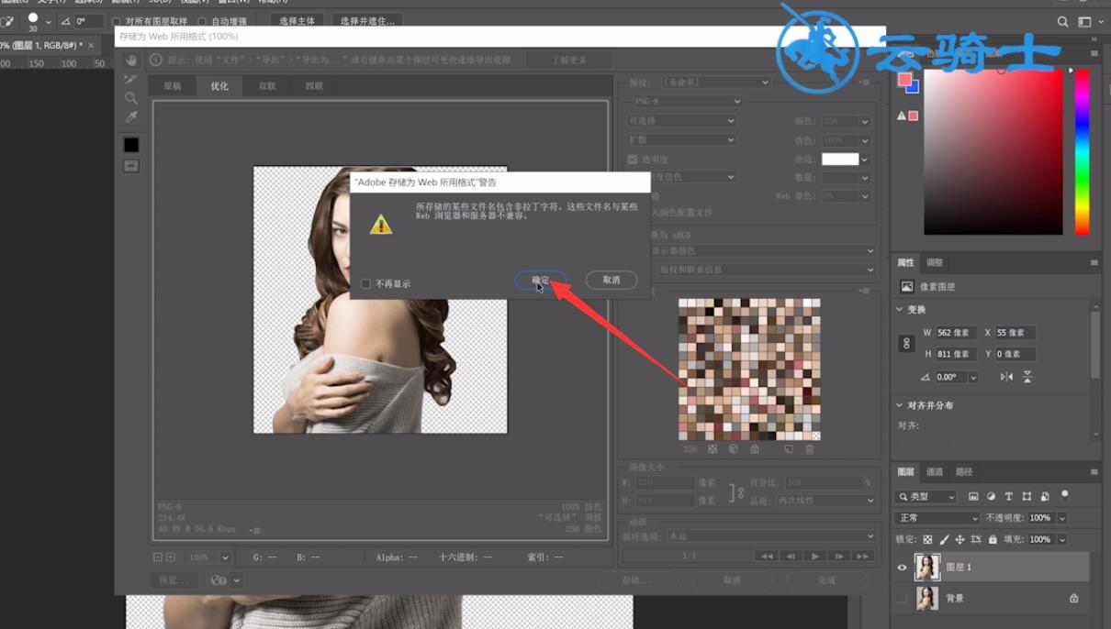Viewport: 1111px width, 629px height.
Task: Open the 类型 layer filter dropdown
Action: click(x=926, y=497)
